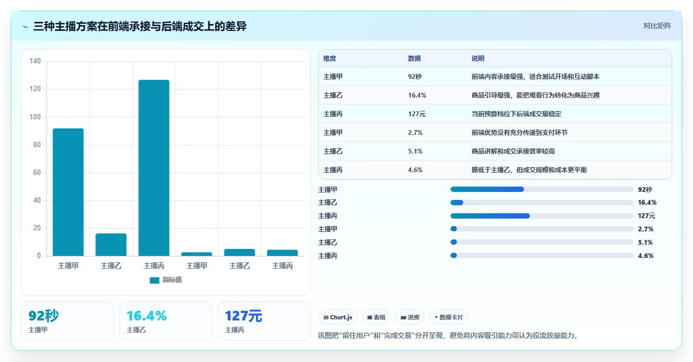Click the 92秒 value right of the progress bar
This screenshot has height=362, width=693.
pos(644,189)
